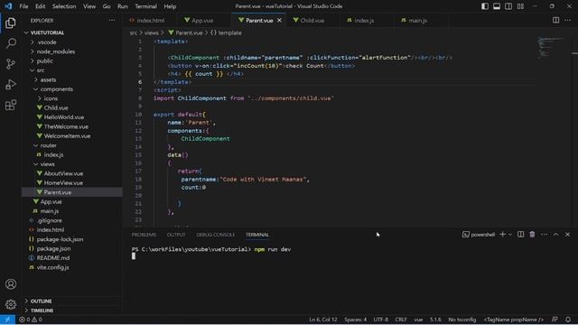Open the Accounts menu icon
This screenshot has width=578, height=325.
pos(10,284)
